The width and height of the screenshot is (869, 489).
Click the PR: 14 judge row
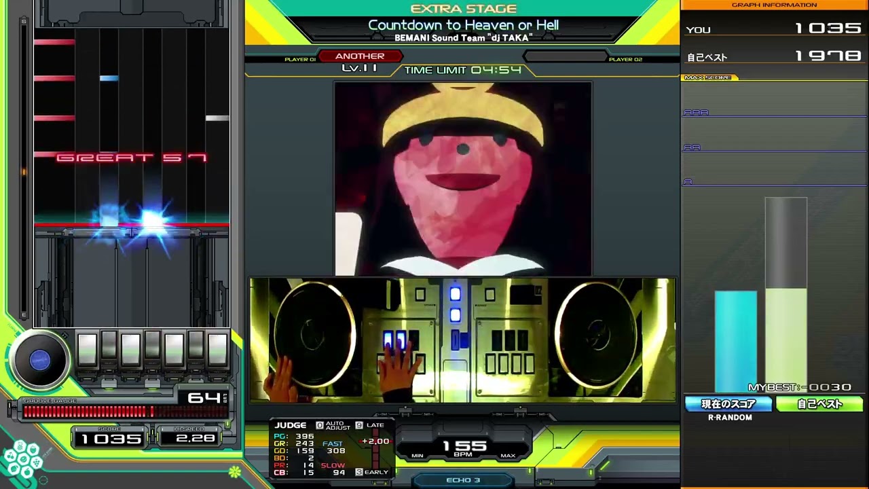(294, 466)
